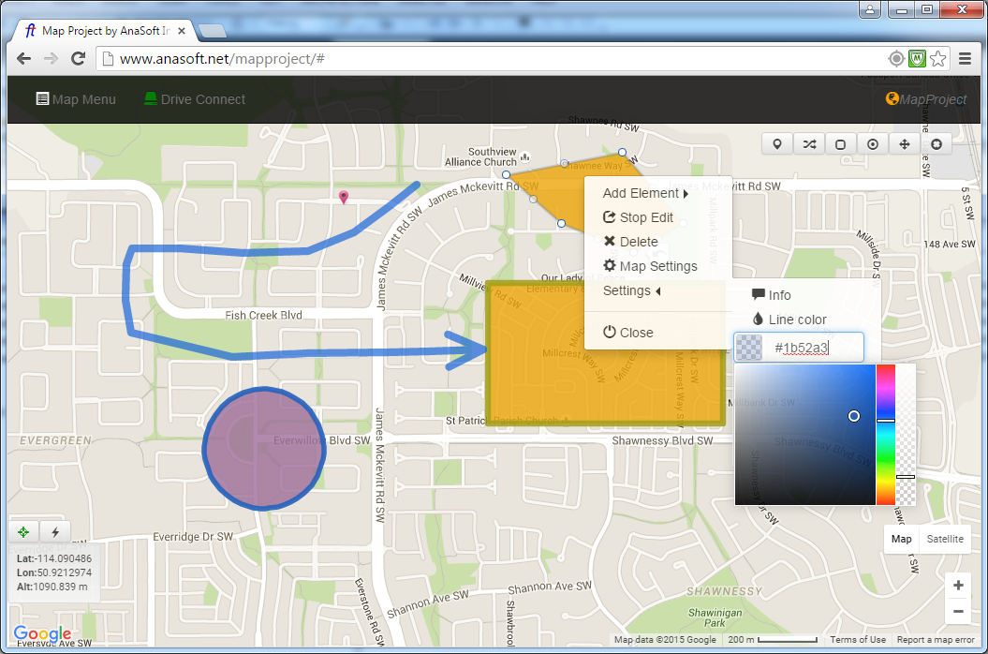The height and width of the screenshot is (654, 988).
Task: Click the Lon:50.9212974 coordinate text
Action: [x=54, y=572]
